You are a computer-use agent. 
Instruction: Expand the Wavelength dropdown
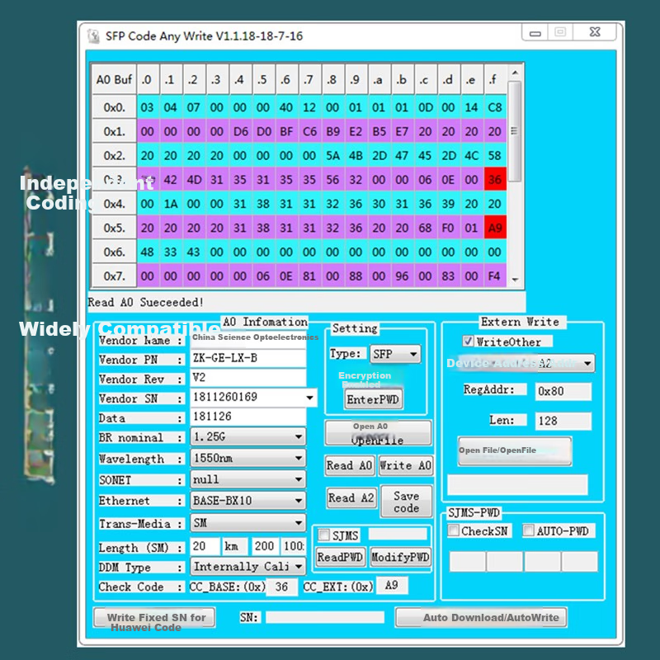(x=299, y=459)
